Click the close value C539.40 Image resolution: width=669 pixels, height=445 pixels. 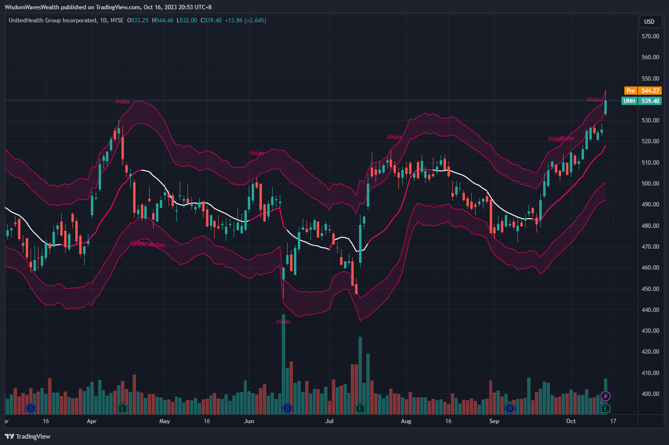[211, 20]
